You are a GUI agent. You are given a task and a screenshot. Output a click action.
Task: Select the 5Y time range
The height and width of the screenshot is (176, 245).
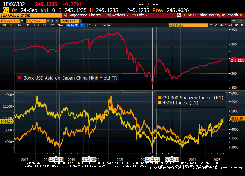coord(52,25)
